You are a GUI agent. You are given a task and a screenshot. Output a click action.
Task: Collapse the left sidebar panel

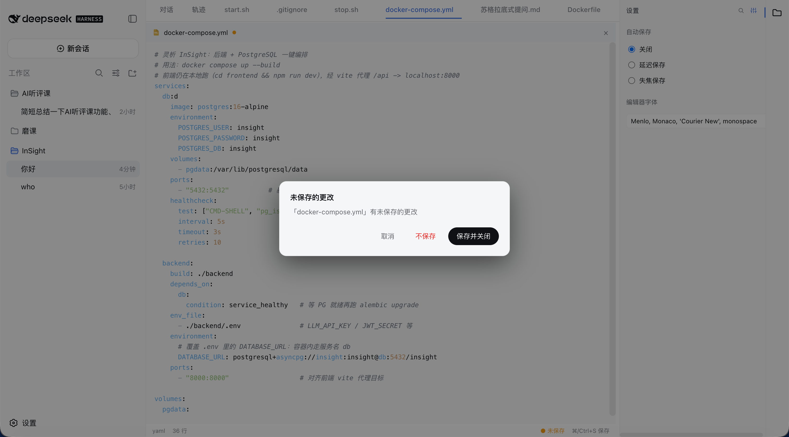pyautogui.click(x=132, y=19)
